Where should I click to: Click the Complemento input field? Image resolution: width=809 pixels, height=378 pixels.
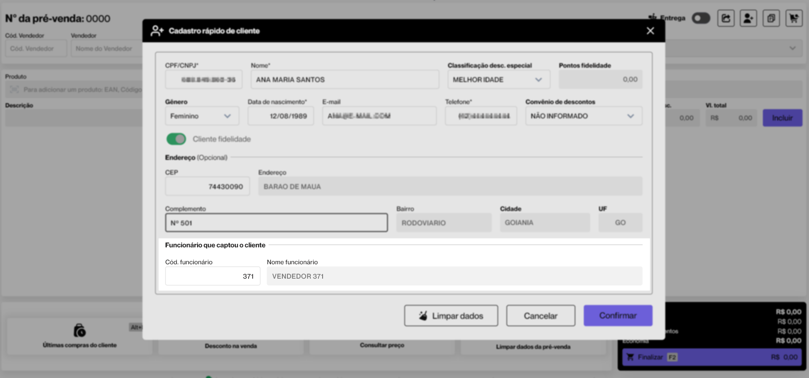[276, 223]
